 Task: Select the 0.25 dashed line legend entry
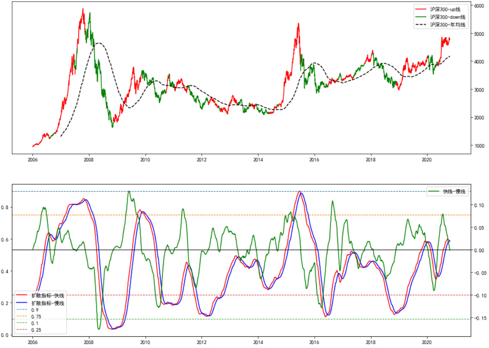point(36,330)
